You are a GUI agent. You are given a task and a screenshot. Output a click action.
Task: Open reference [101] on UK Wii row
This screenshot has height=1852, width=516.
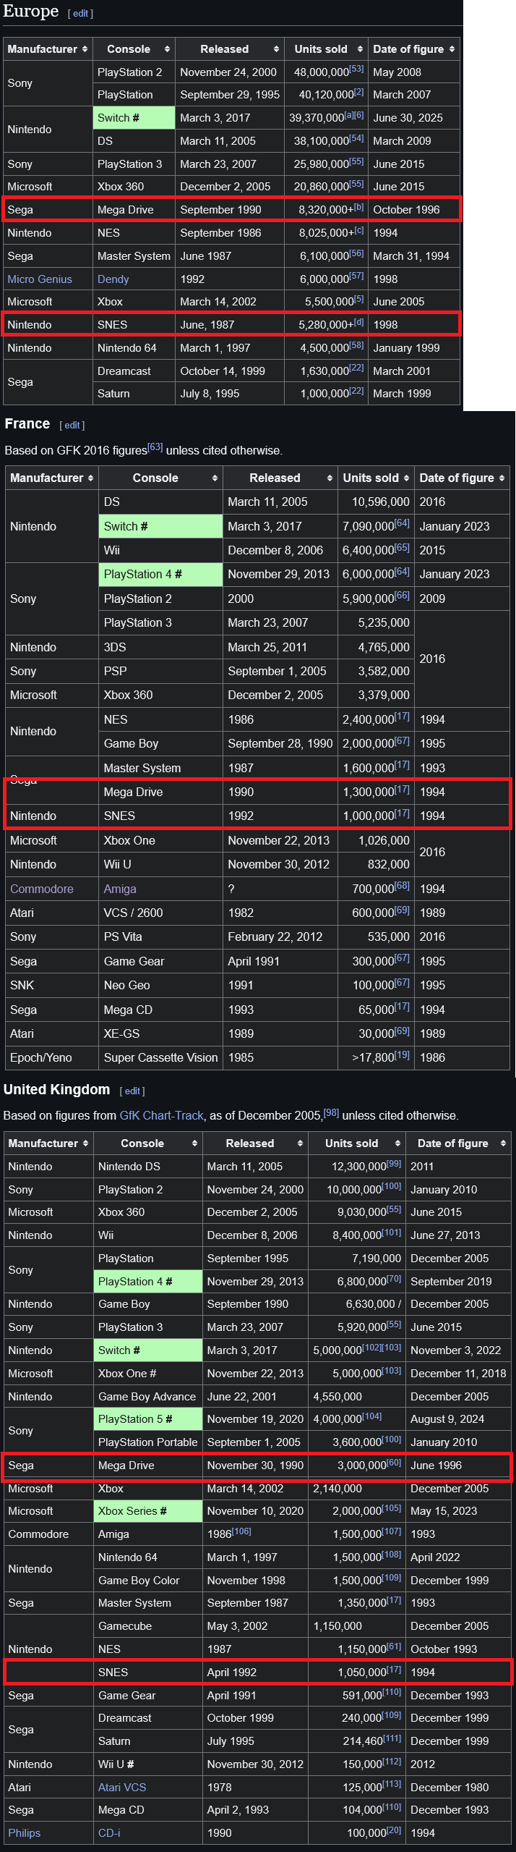click(392, 1232)
